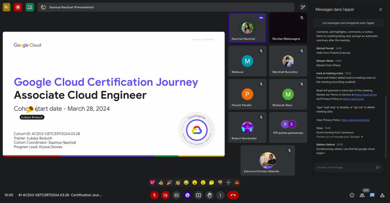Select Mateusz's participant tile
The height and width of the screenshot is (203, 390).
tap(247, 61)
